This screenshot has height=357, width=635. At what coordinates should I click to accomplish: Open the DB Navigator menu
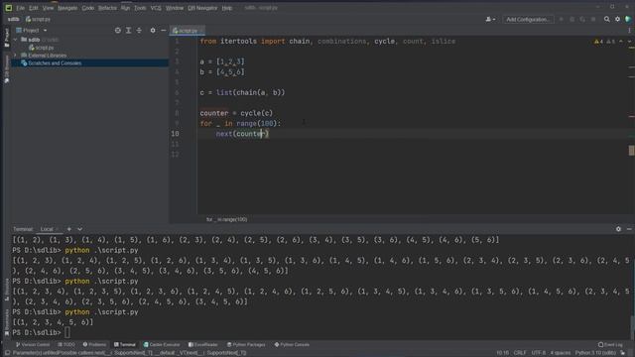click(x=202, y=8)
